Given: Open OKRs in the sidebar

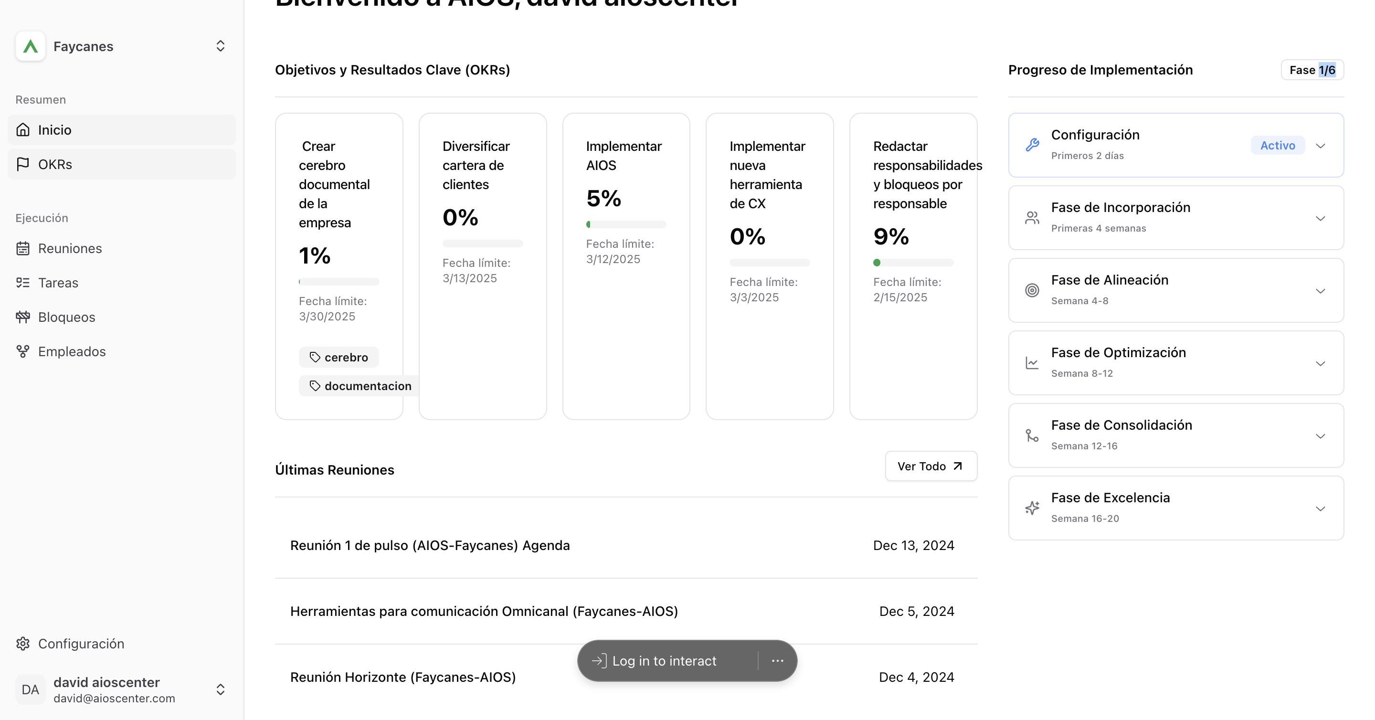Looking at the screenshot, I should (122, 164).
